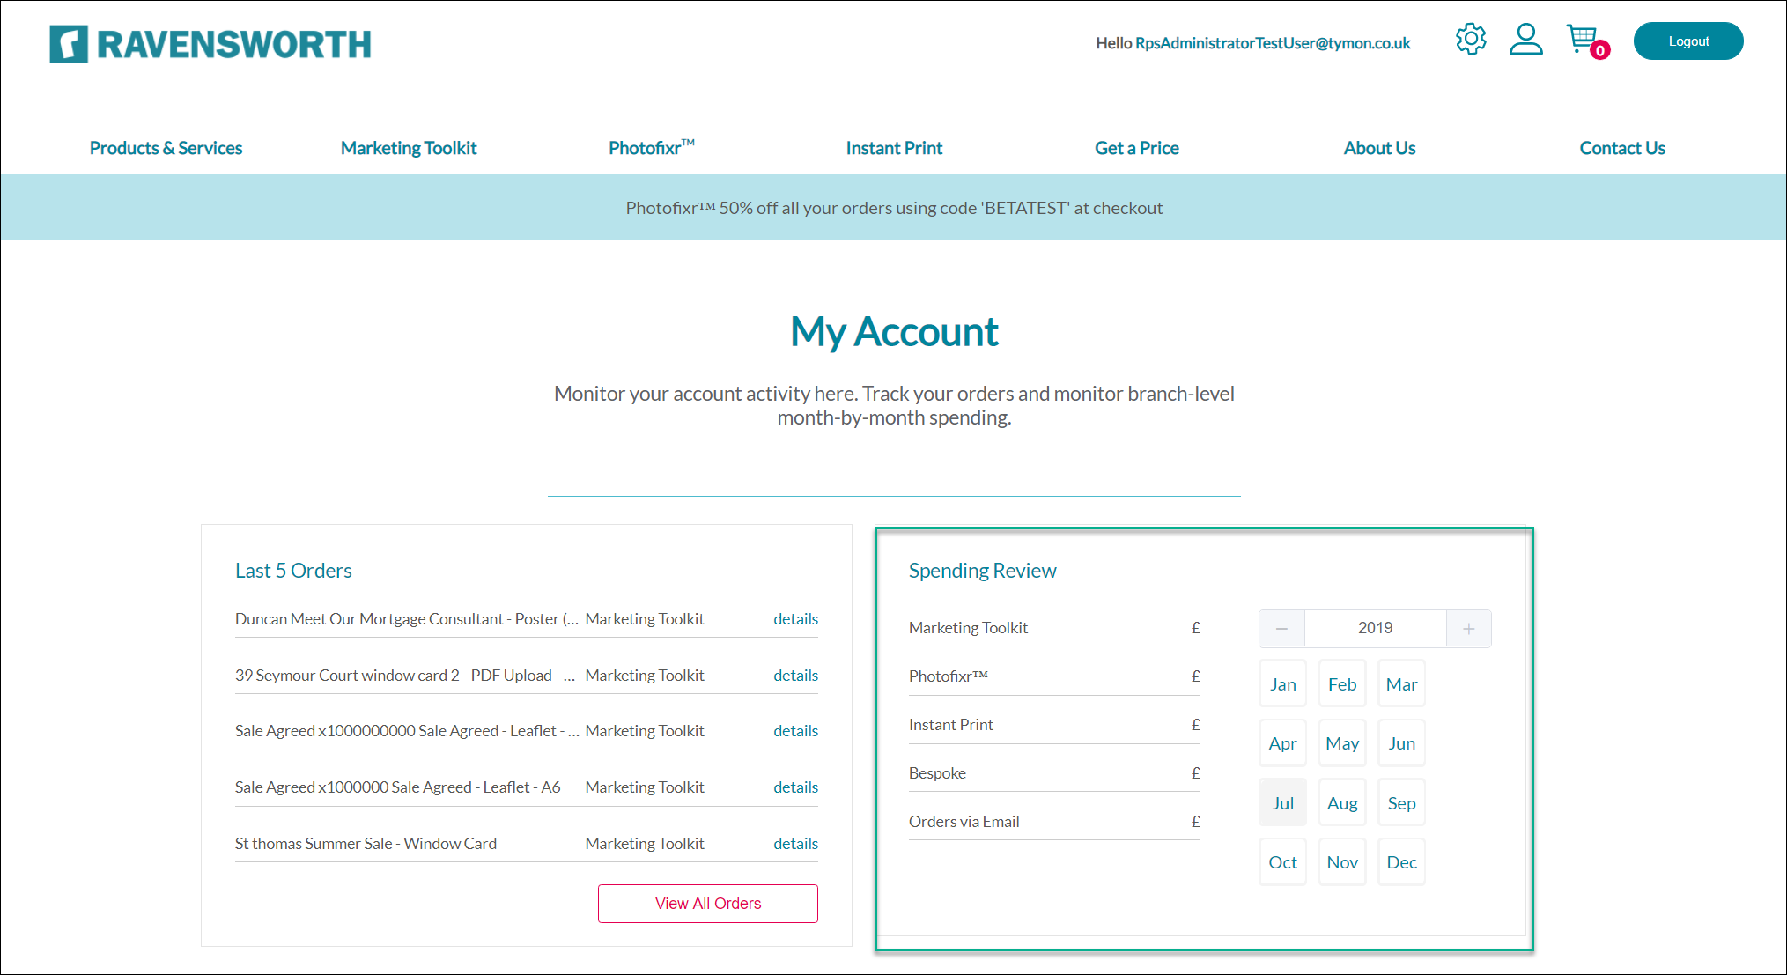The height and width of the screenshot is (975, 1787).
Task: Decrease the year with minus button
Action: tap(1281, 629)
